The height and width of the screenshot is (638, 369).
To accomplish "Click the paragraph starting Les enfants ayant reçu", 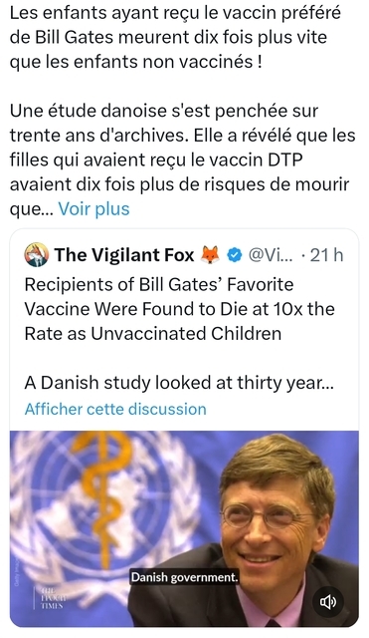I will [x=175, y=38].
